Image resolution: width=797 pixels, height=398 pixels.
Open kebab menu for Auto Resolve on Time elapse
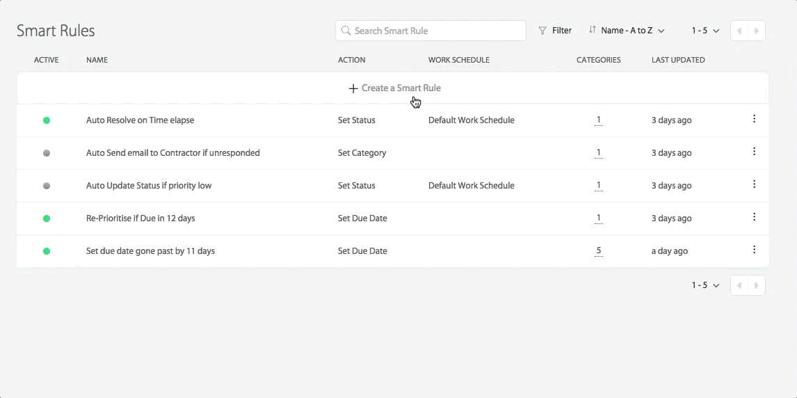[x=754, y=119]
